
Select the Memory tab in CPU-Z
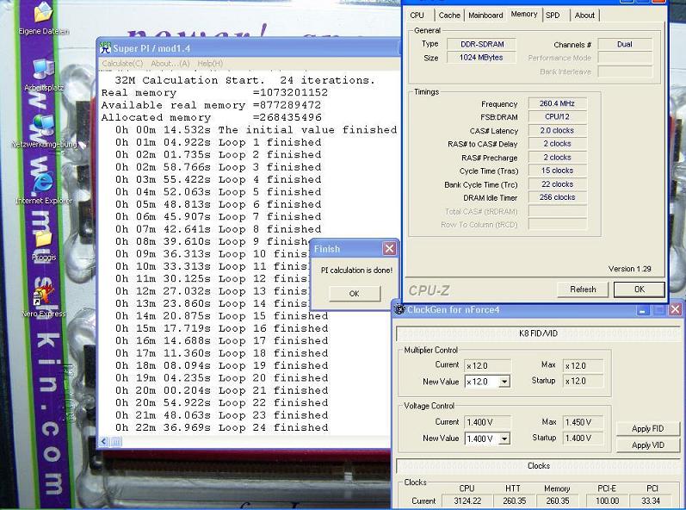pos(524,15)
